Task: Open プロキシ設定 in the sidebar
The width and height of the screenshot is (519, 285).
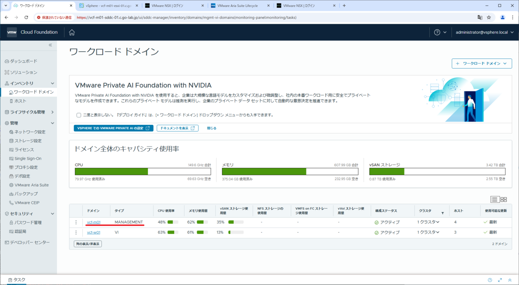Action: click(26, 167)
